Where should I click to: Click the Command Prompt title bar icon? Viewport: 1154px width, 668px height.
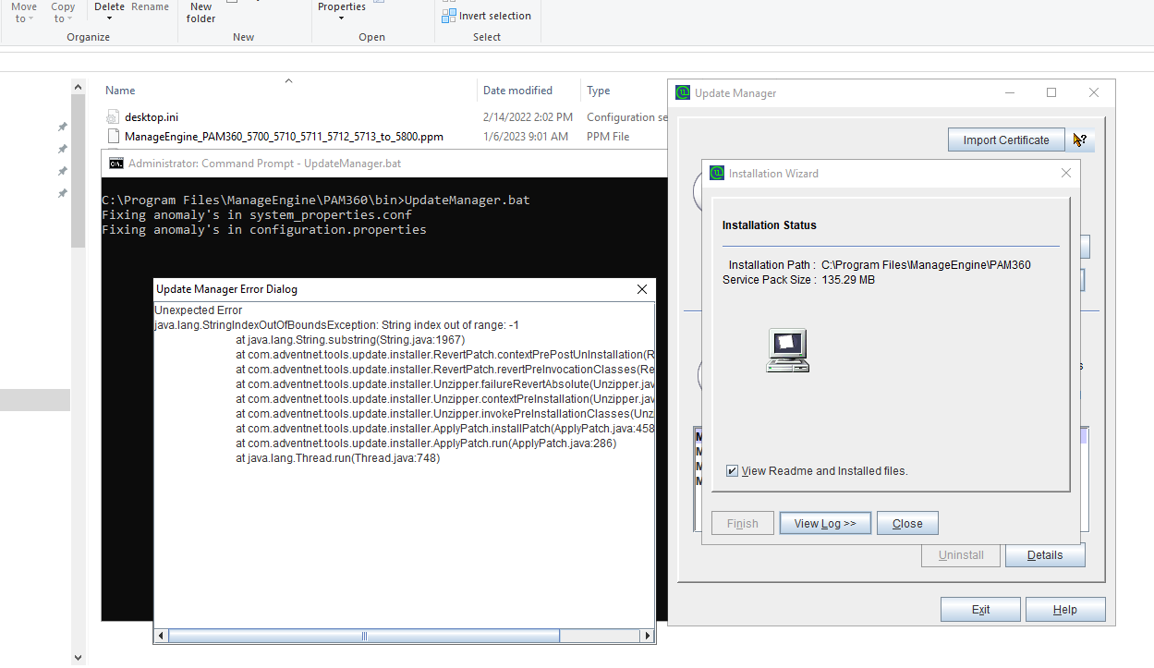tap(115, 164)
